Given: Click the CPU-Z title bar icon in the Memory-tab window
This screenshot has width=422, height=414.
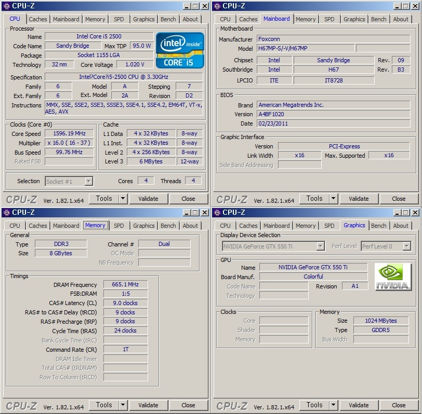Looking at the screenshot, I should click(7, 213).
